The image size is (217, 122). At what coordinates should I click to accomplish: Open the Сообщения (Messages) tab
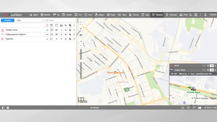click(x=67, y=15)
